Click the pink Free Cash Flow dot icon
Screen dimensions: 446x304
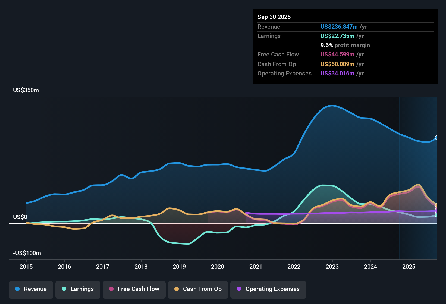[x=111, y=289]
